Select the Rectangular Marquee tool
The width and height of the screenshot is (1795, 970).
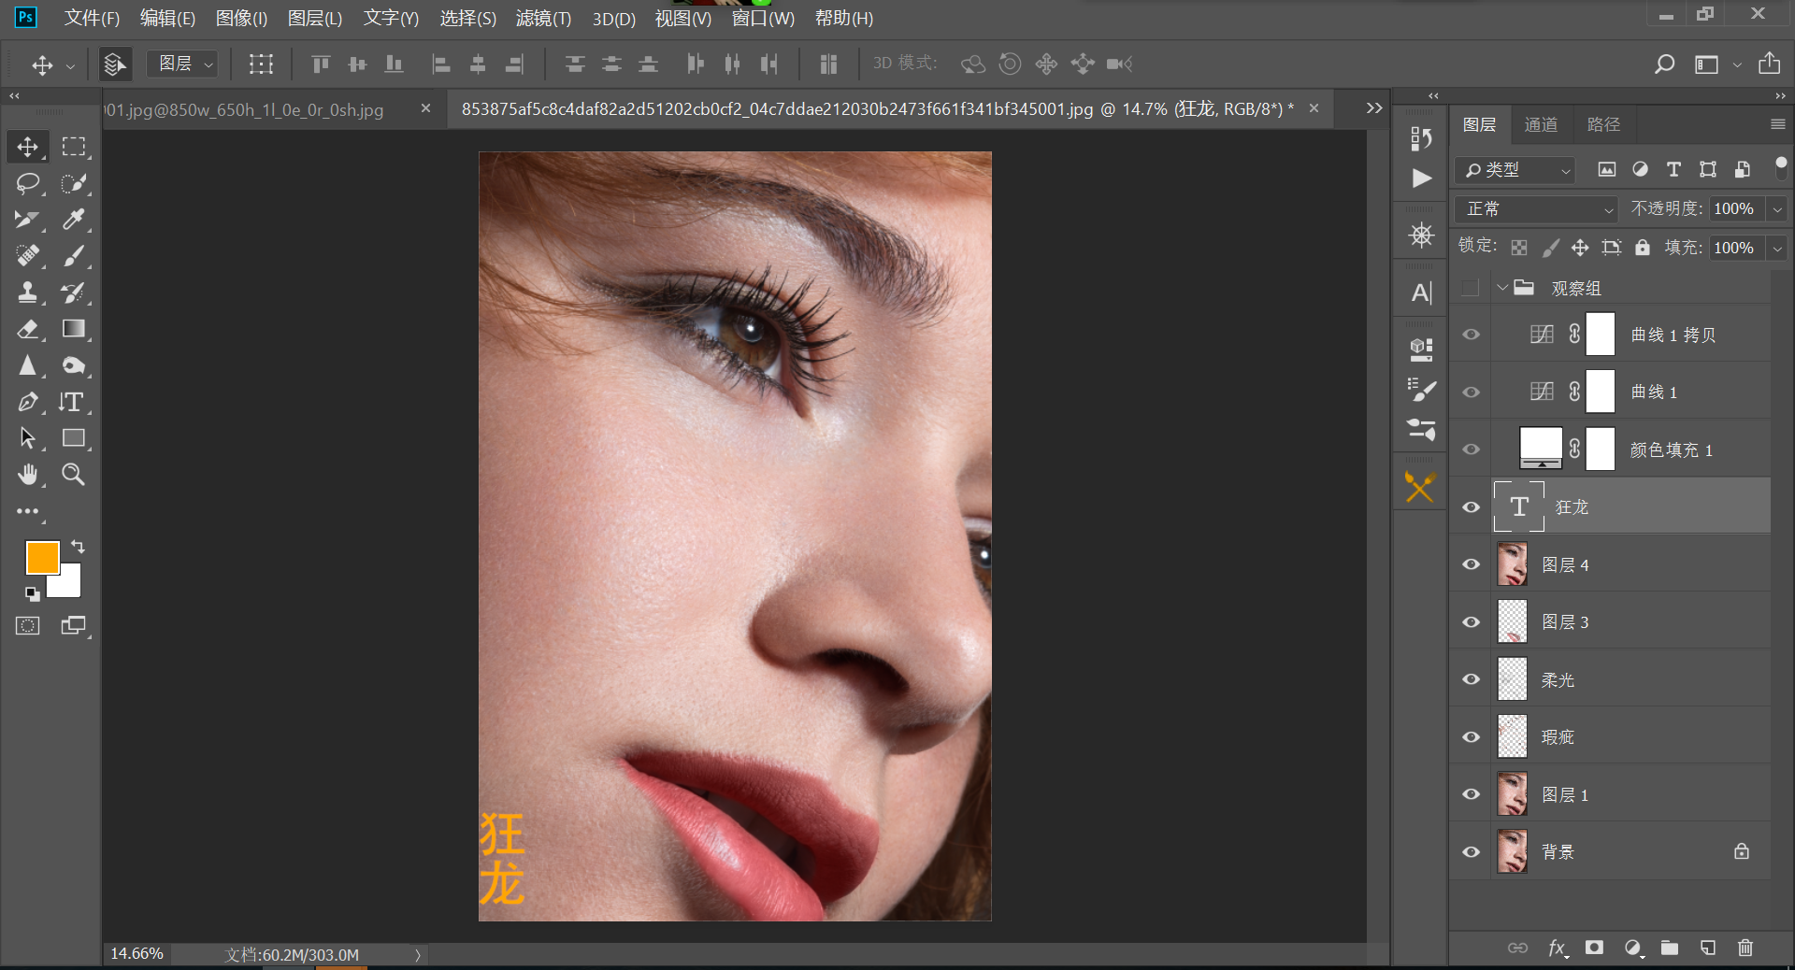click(x=74, y=147)
